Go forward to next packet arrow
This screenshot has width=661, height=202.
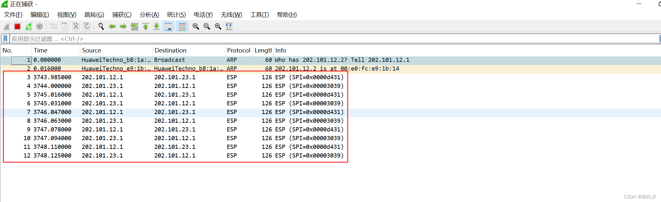123,26
